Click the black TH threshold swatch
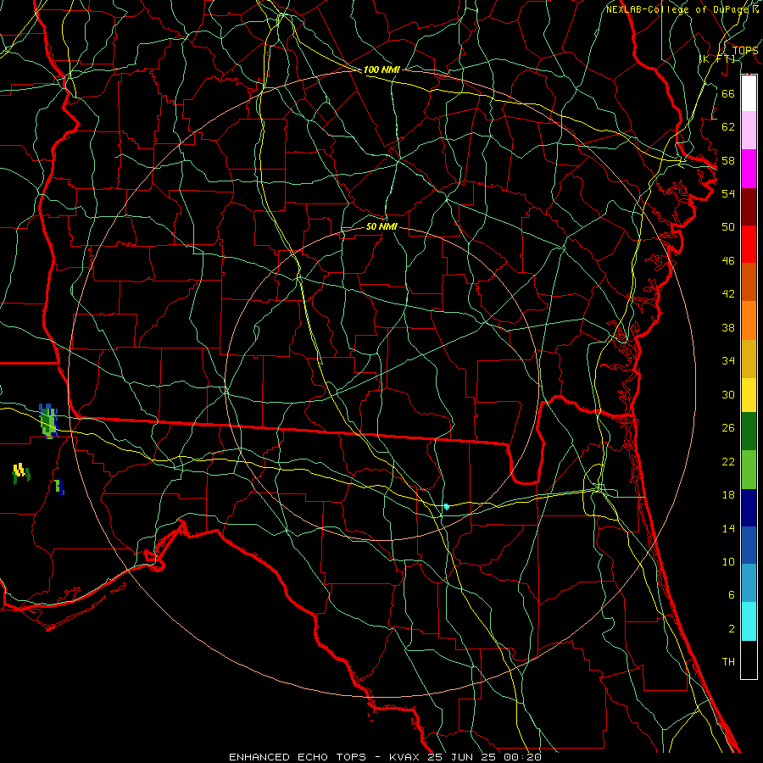Screen dimensions: 763x763 749,660
